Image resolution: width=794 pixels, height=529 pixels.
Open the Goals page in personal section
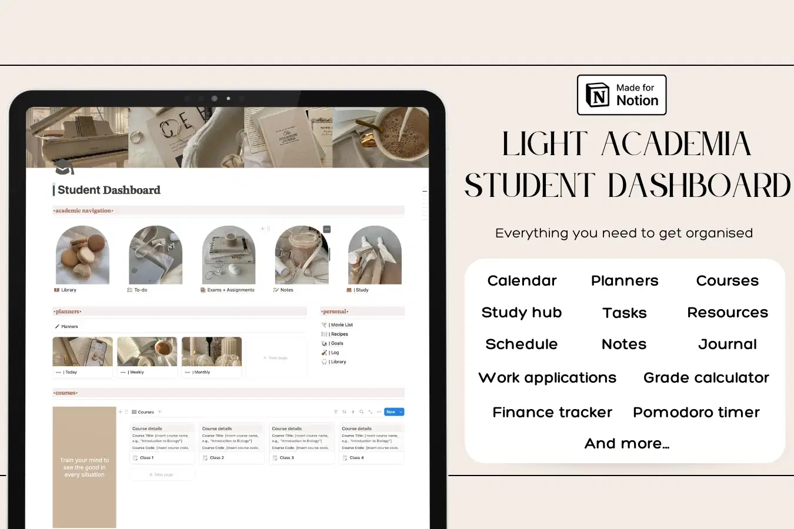coord(336,343)
